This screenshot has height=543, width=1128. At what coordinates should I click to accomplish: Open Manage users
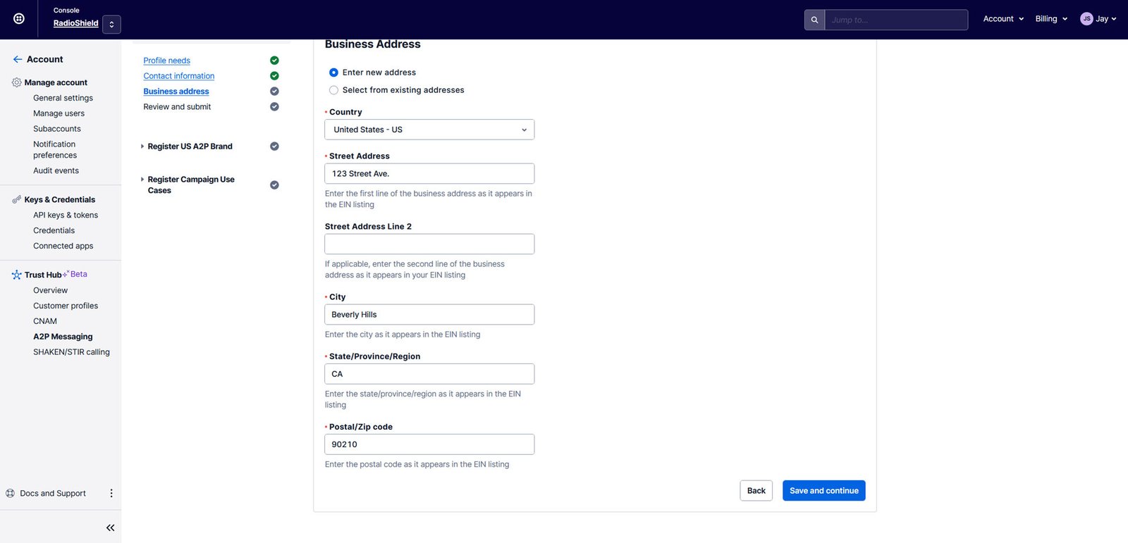(x=59, y=113)
